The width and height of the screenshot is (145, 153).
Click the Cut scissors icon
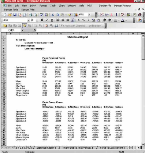point(53,15)
